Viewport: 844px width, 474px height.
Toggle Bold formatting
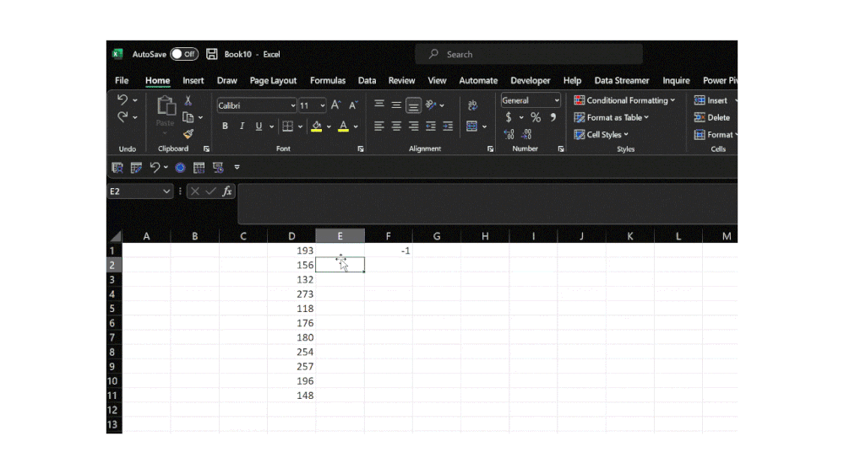click(225, 127)
